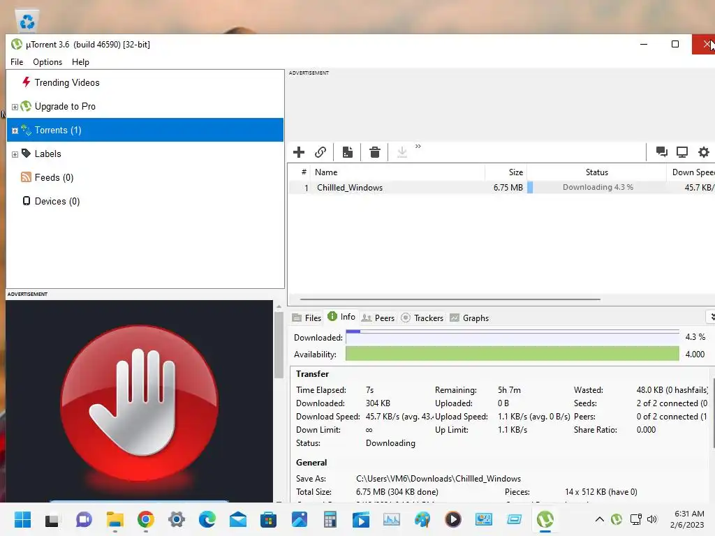The width and height of the screenshot is (715, 536).
Task: Click the Remove Torrent trash icon
Action: pyautogui.click(x=375, y=151)
